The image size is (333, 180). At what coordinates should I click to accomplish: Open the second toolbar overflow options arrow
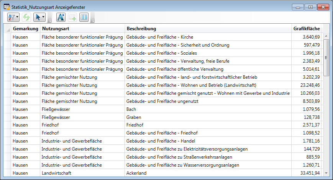pyautogui.click(x=92, y=21)
